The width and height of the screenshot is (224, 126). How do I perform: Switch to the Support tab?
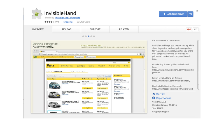[x=95, y=29]
